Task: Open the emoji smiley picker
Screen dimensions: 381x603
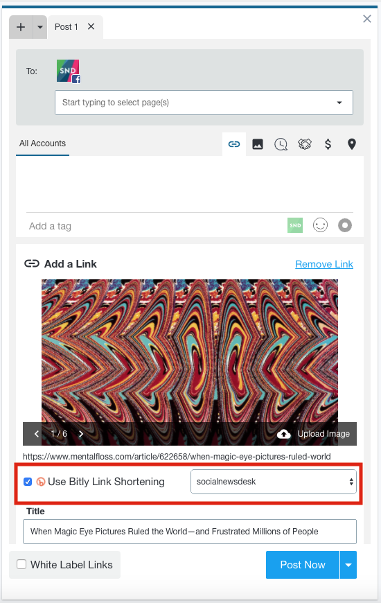Action: [x=320, y=225]
